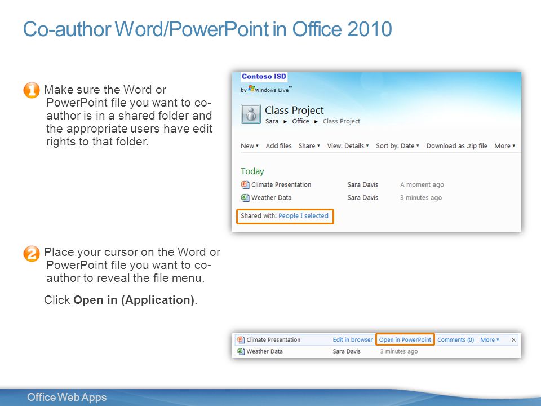Go to Sara in the breadcrumb

272,121
